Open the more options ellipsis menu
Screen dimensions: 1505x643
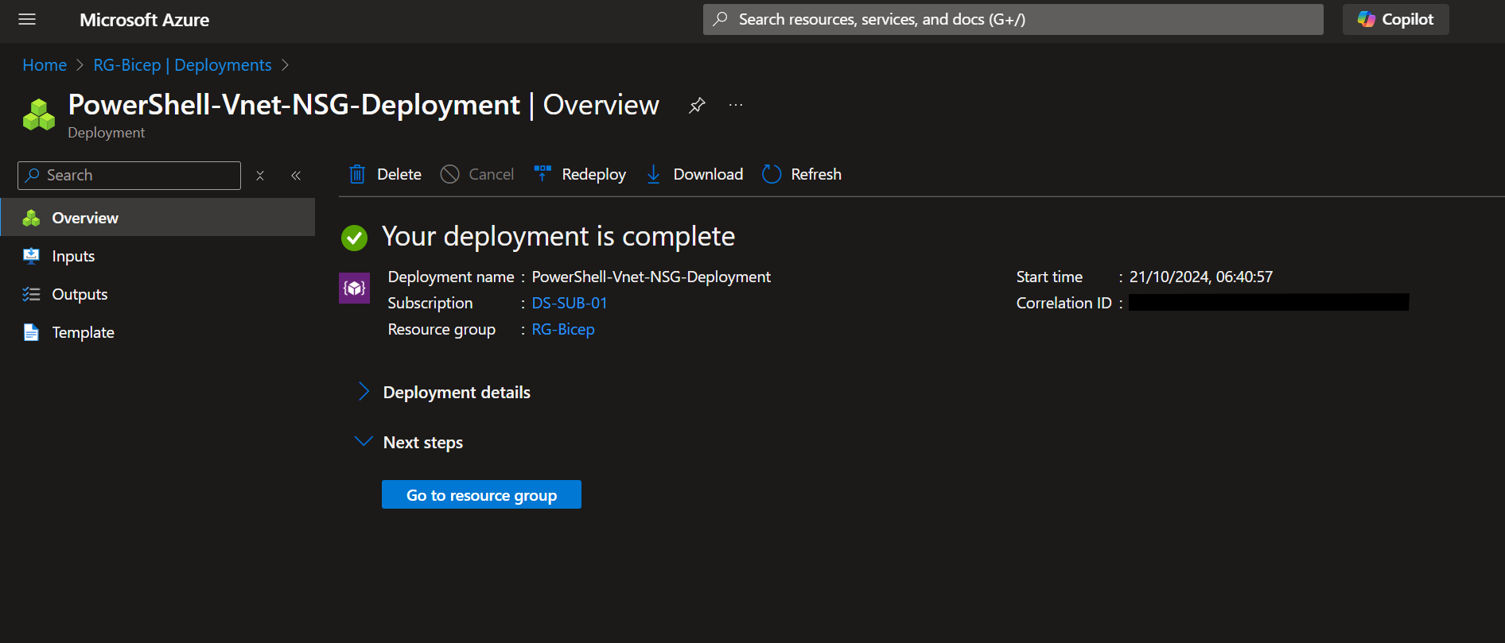[x=736, y=105]
